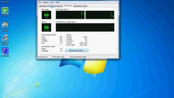Open the 1-Click Cleaner desktop icon
174x98 pixels.
pyautogui.click(x=5, y=27)
